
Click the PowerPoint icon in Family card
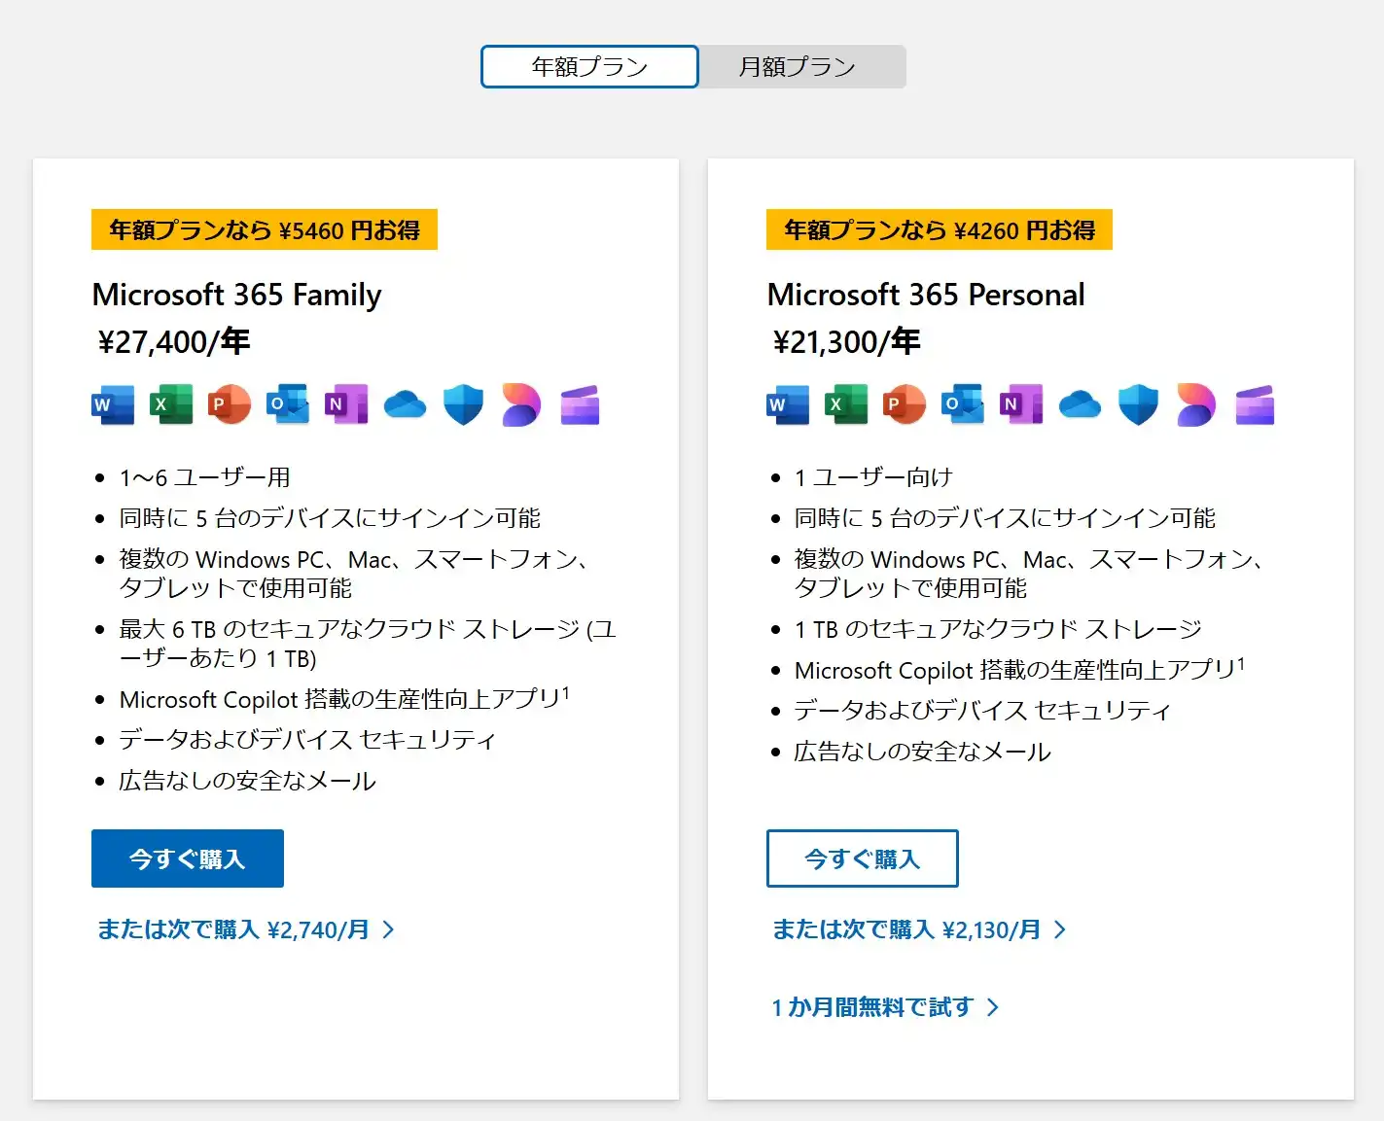pos(230,404)
